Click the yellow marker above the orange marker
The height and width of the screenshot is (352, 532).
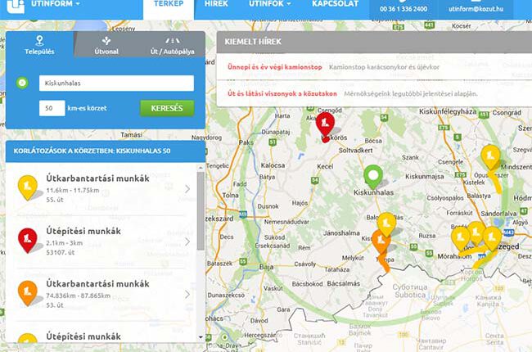coord(386,224)
